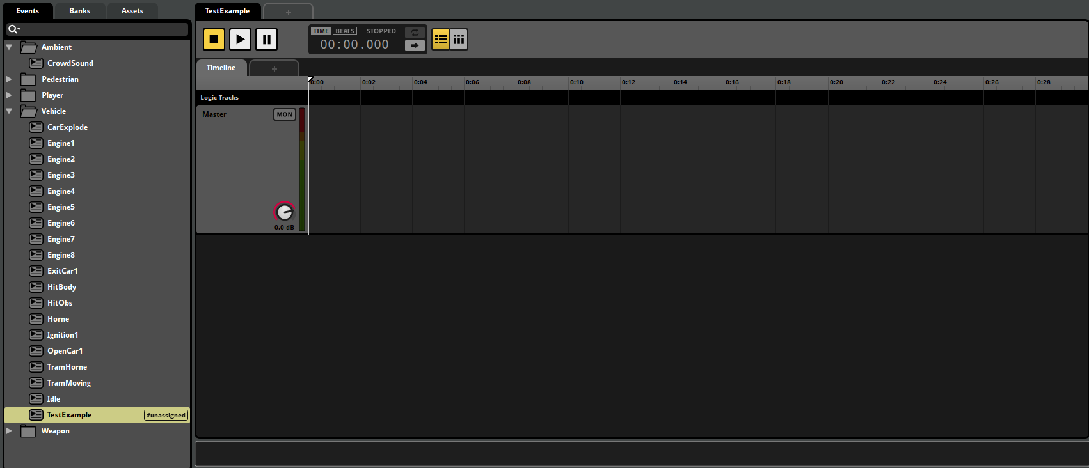This screenshot has height=468, width=1089.
Task: Click the Logic Tracks header label
Action: pos(219,98)
